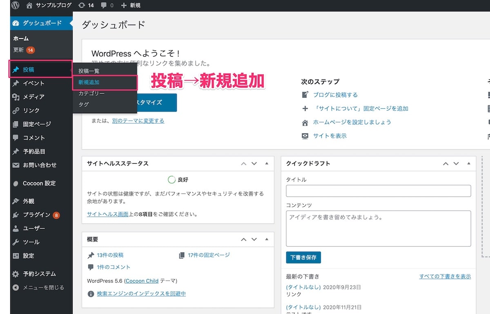490x314 pixels.
Task: Open the 13件の投稿 link
Action: tap(110, 255)
